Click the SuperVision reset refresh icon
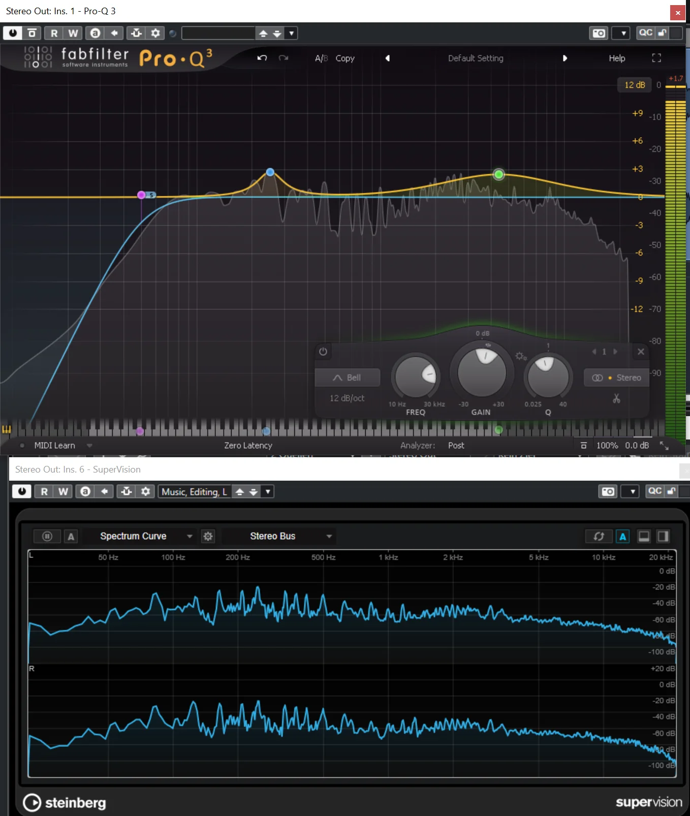This screenshot has width=690, height=816. coord(599,536)
